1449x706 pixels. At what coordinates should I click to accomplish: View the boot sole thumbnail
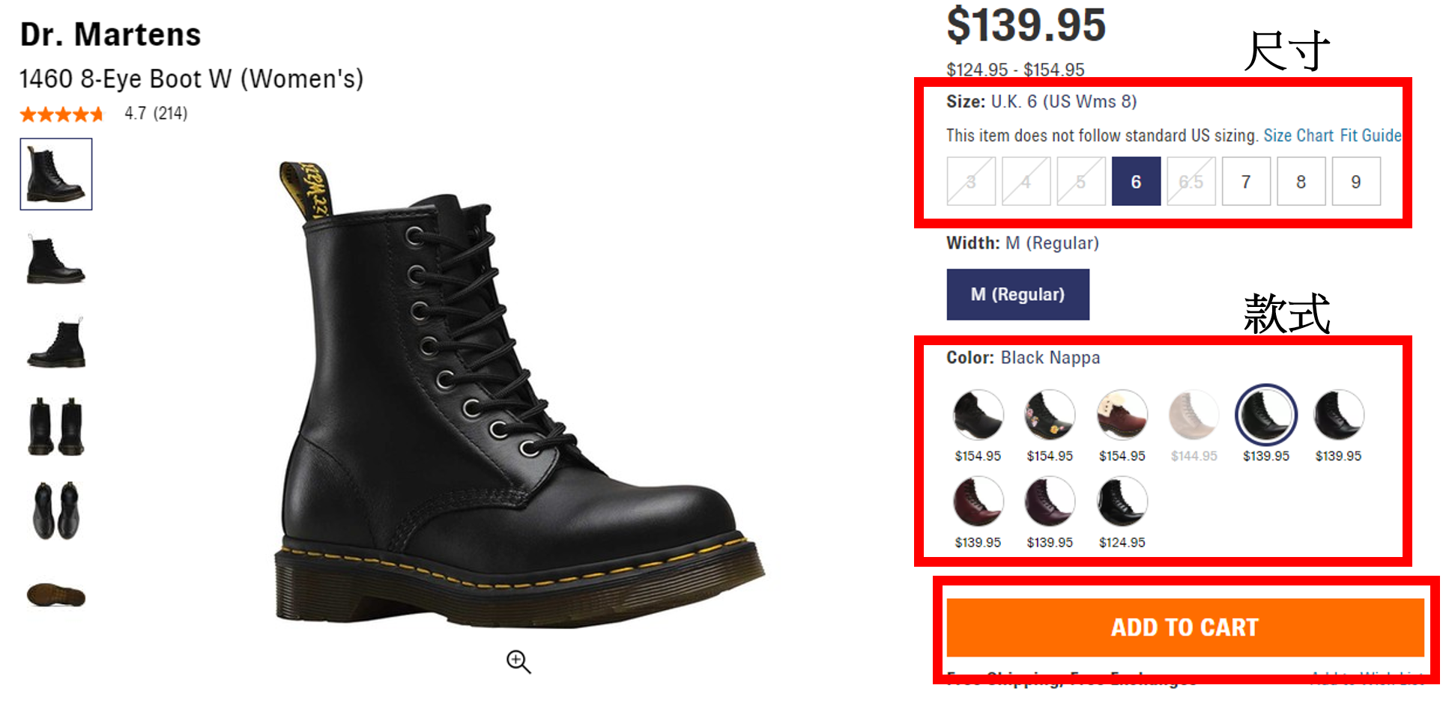pos(56,595)
